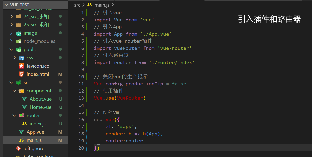
Task: Click './router/index' import path on line 8
Action: (172, 62)
